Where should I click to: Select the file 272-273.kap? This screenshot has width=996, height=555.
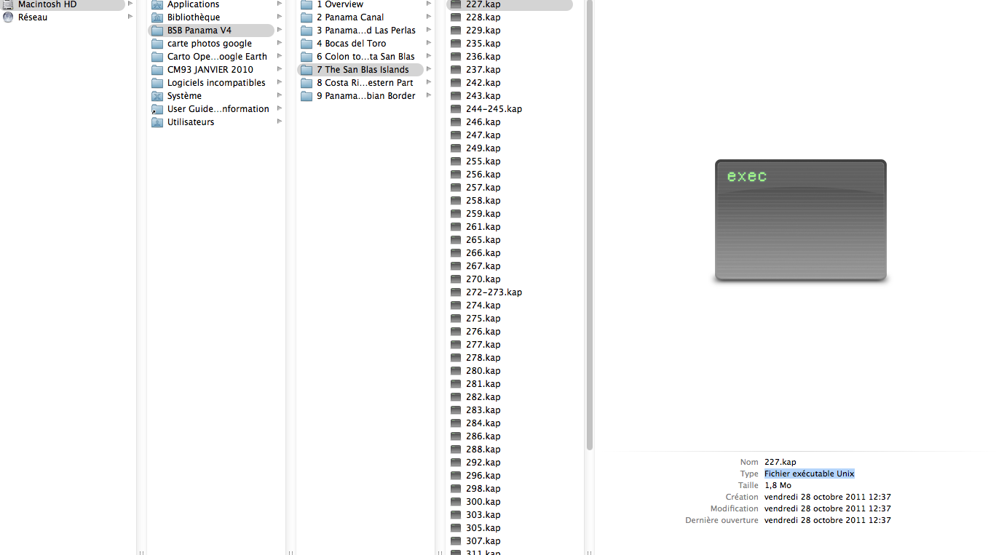(494, 292)
